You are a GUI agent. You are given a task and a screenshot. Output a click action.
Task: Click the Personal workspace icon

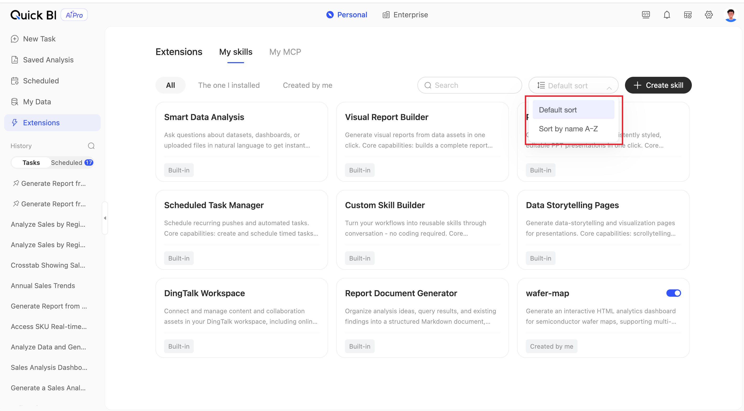click(x=330, y=15)
